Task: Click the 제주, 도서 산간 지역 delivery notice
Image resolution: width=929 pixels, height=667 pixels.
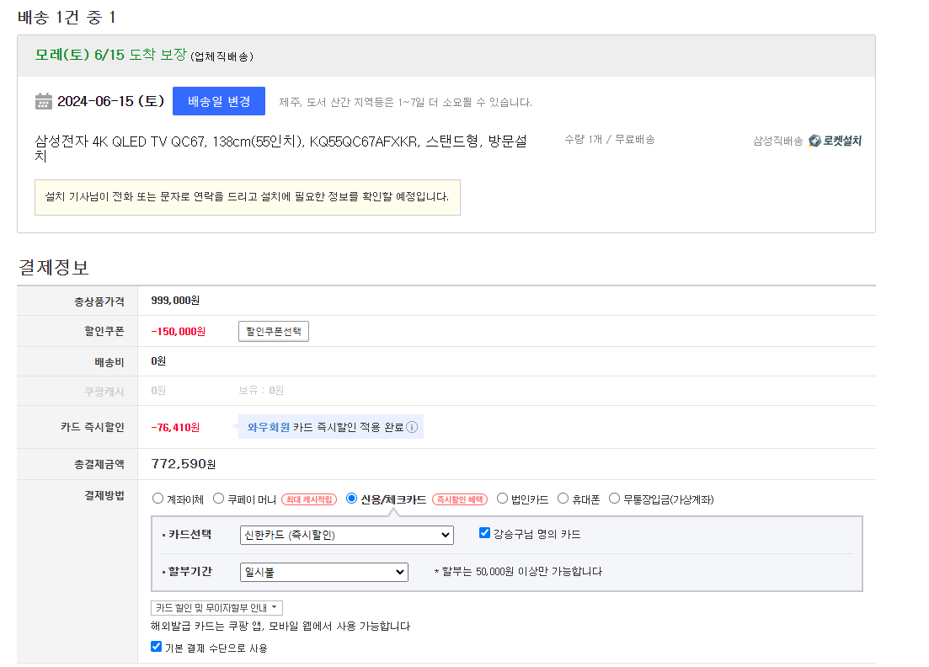Action: 406,103
